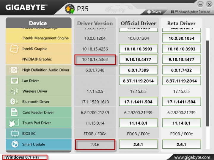Install beta Smart Update 2.6.1
Screen dimensions: 214x160
(181, 144)
